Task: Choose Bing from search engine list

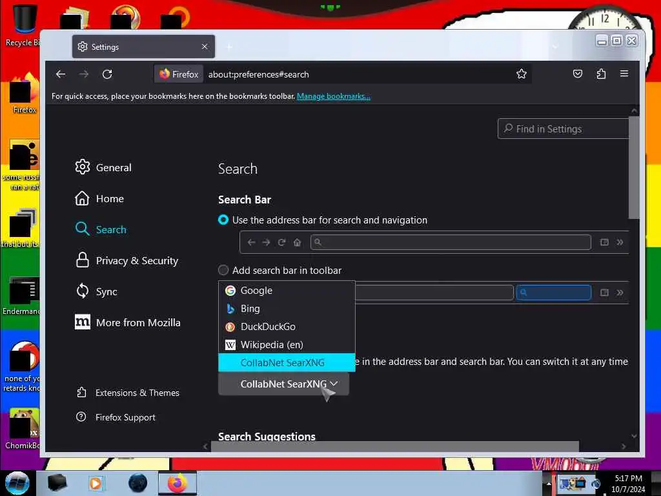Action: pos(287,309)
